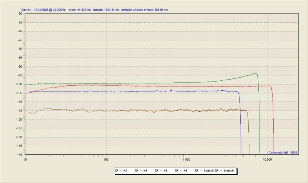Hide the K4 series via its checkbox
Viewport: 308px width, 183px height.
[x=157, y=171]
